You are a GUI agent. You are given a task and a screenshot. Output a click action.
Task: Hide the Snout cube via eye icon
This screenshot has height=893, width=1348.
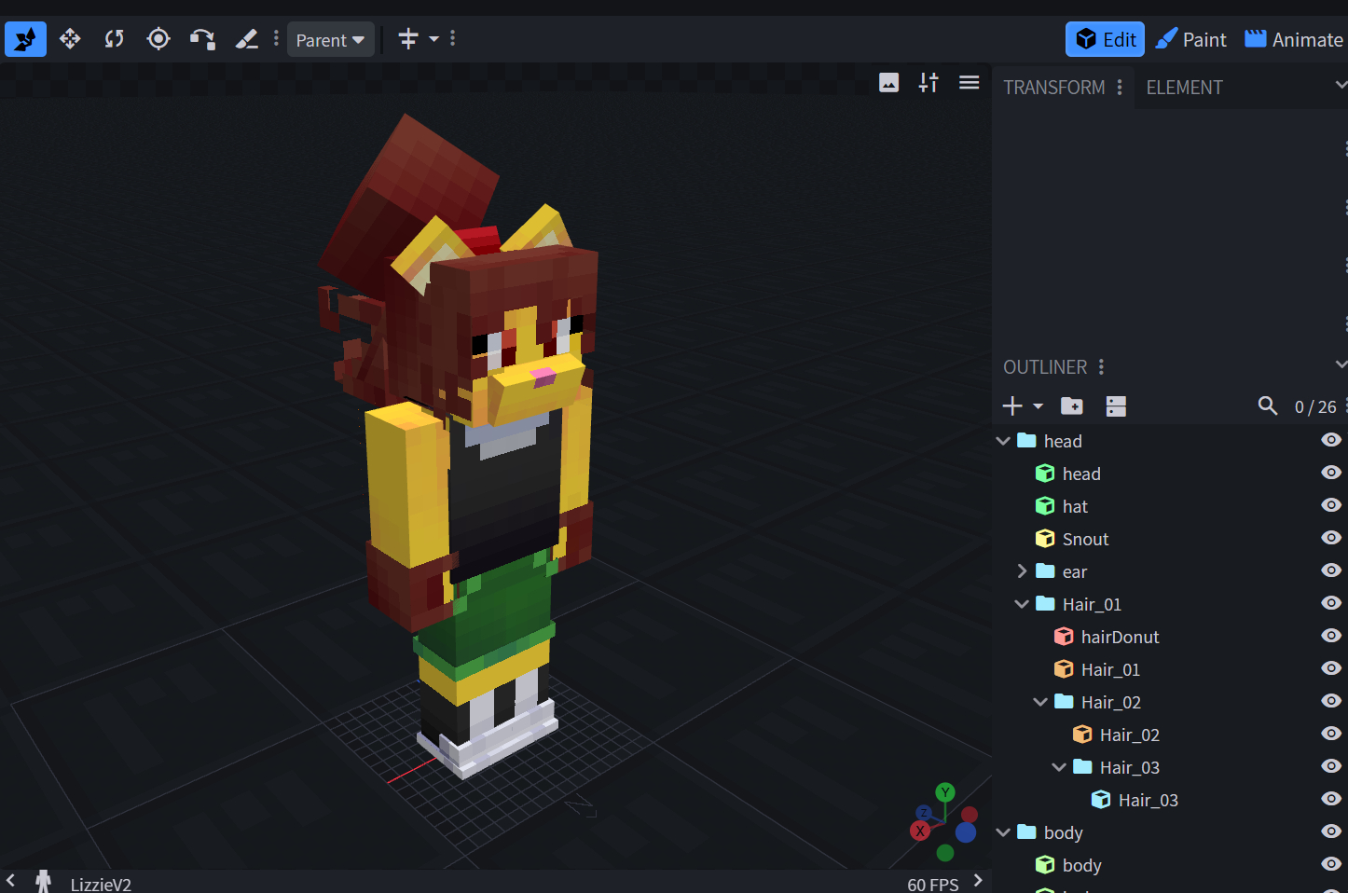[1331, 538]
